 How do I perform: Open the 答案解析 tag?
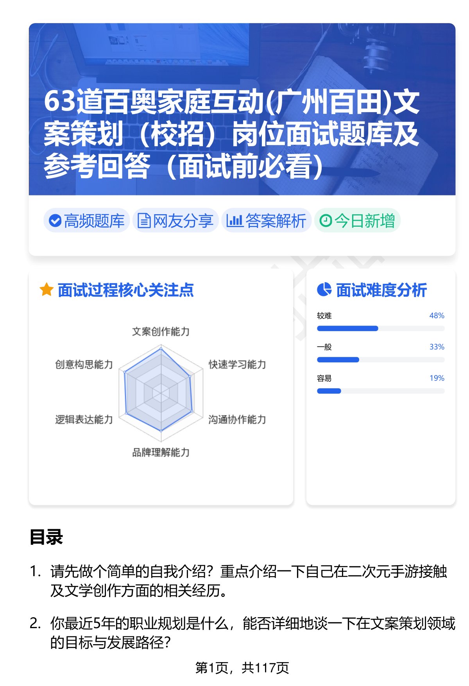point(266,221)
